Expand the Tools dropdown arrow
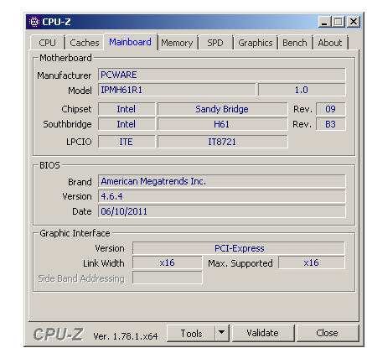 [x=222, y=333]
